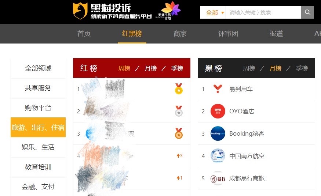321x196 pixels.
Task: Select the 共享服务 category
Action: 38,88
